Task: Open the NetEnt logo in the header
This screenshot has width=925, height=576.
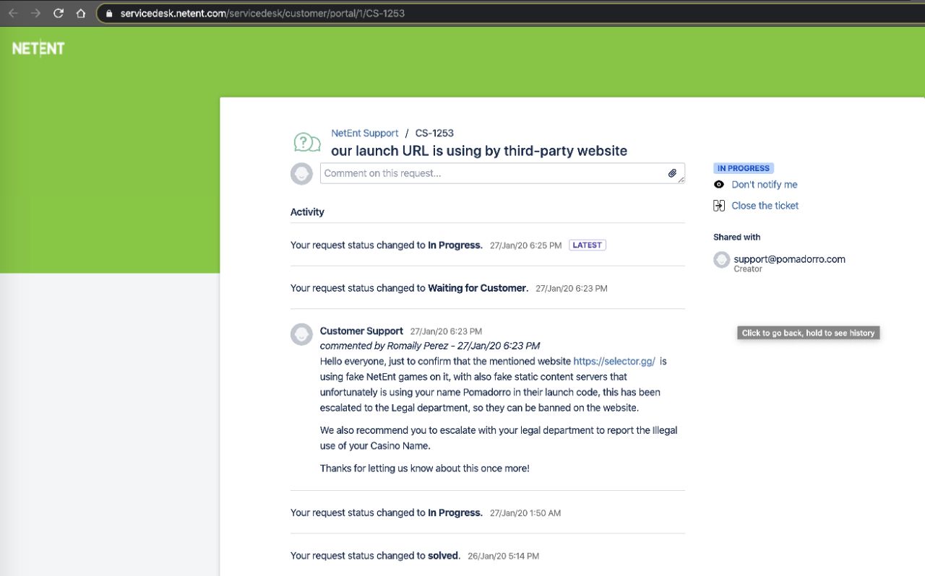Action: (x=38, y=48)
